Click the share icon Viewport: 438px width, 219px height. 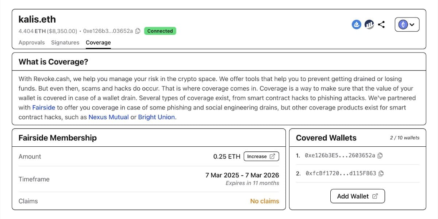[381, 24]
